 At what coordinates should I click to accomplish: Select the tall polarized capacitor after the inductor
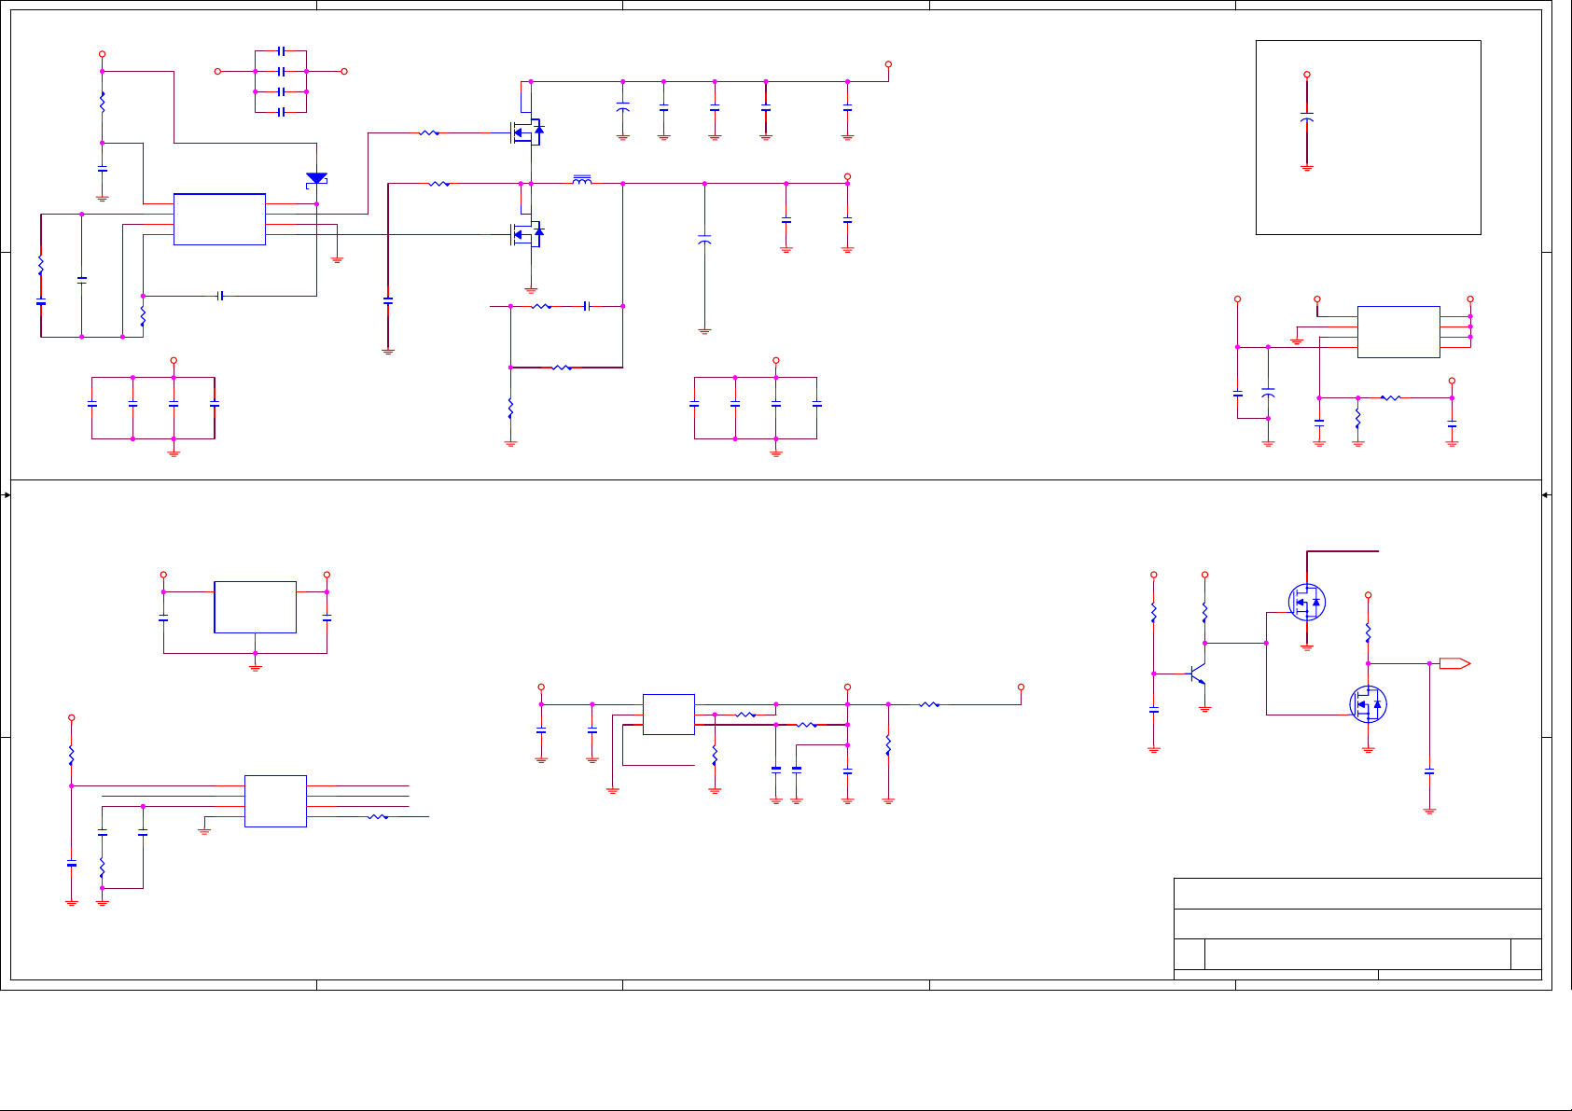pyautogui.click(x=704, y=240)
